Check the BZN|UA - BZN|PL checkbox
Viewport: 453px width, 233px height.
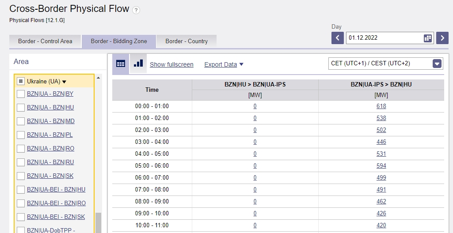[21, 135]
